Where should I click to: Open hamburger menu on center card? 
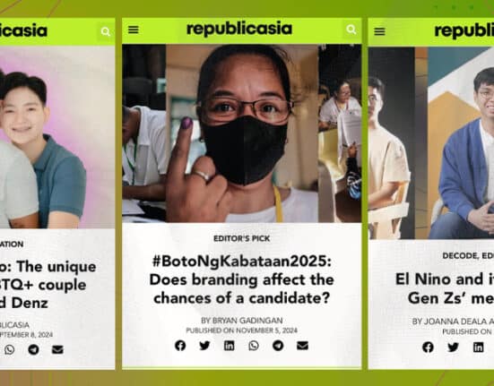pyautogui.click(x=134, y=30)
